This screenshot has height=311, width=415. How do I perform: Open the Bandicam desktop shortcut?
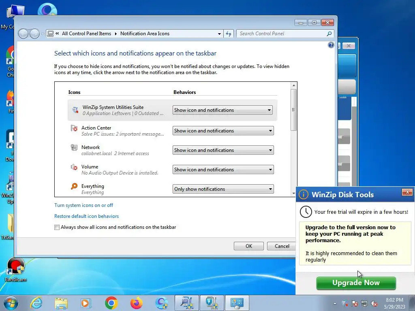(x=16, y=270)
